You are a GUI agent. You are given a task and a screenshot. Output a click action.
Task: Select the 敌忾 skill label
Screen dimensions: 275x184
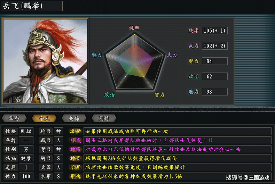pos(76,140)
